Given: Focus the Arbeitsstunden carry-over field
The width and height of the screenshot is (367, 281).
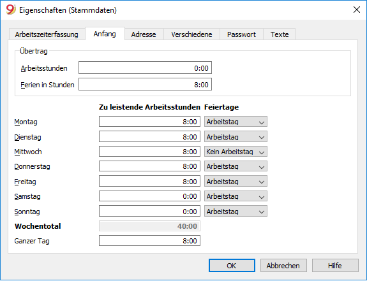Looking at the screenshot, I should click(x=145, y=68).
